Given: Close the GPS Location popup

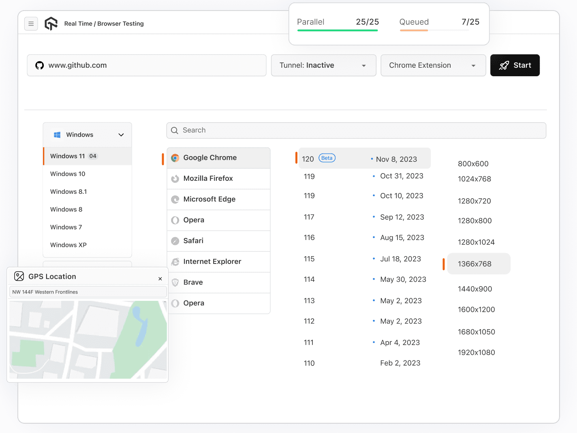Looking at the screenshot, I should click(160, 279).
